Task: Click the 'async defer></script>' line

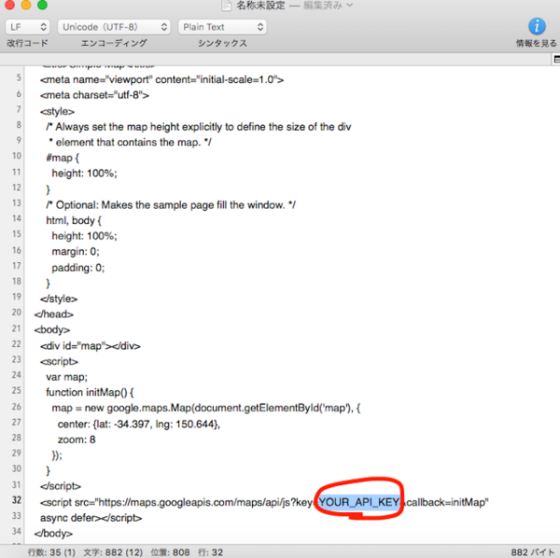Action: pos(91,518)
